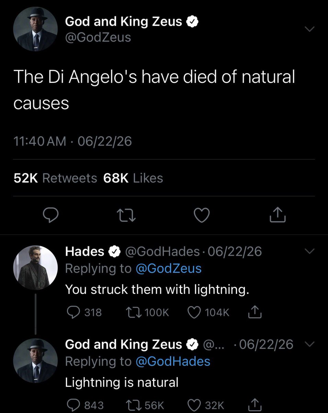Reply to the main Zeus tweet

51,216
